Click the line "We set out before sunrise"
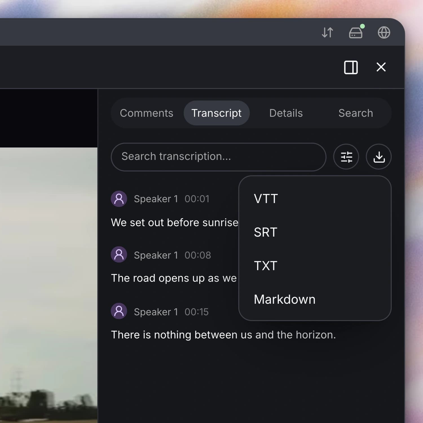The width and height of the screenshot is (423, 423). click(175, 222)
